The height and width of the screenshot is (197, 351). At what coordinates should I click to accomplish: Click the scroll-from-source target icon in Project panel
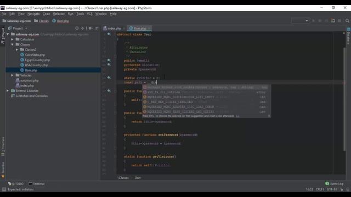(77, 28)
